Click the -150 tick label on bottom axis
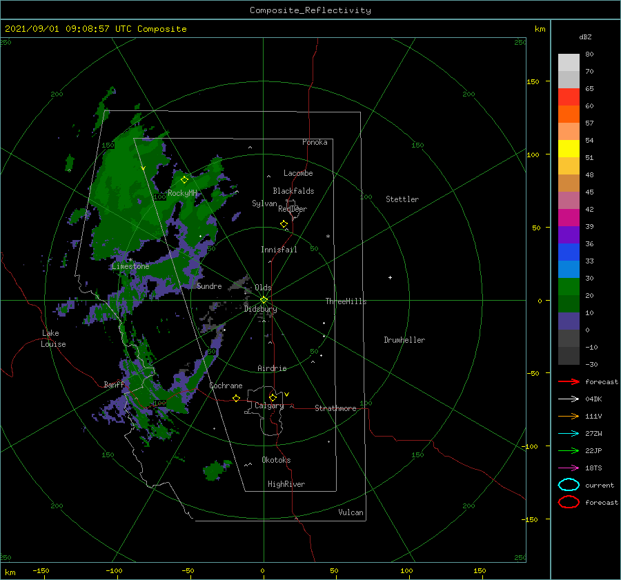 point(41,570)
